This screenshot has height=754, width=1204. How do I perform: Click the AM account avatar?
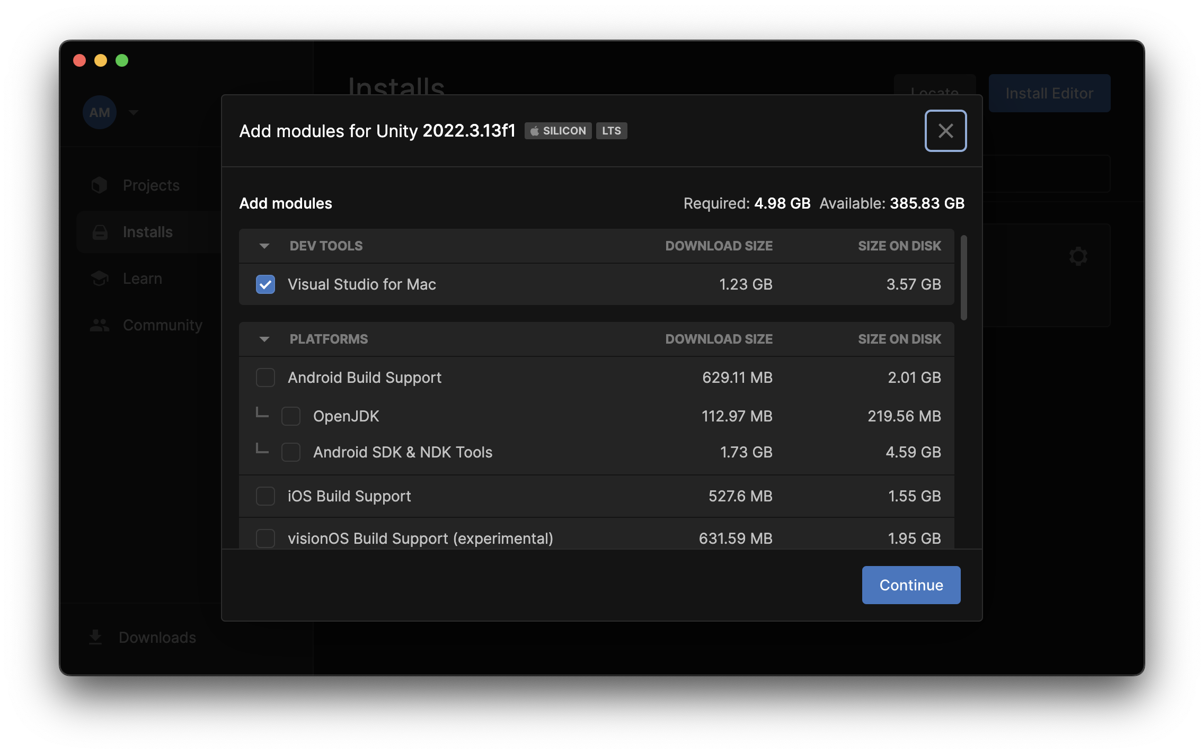tap(100, 112)
